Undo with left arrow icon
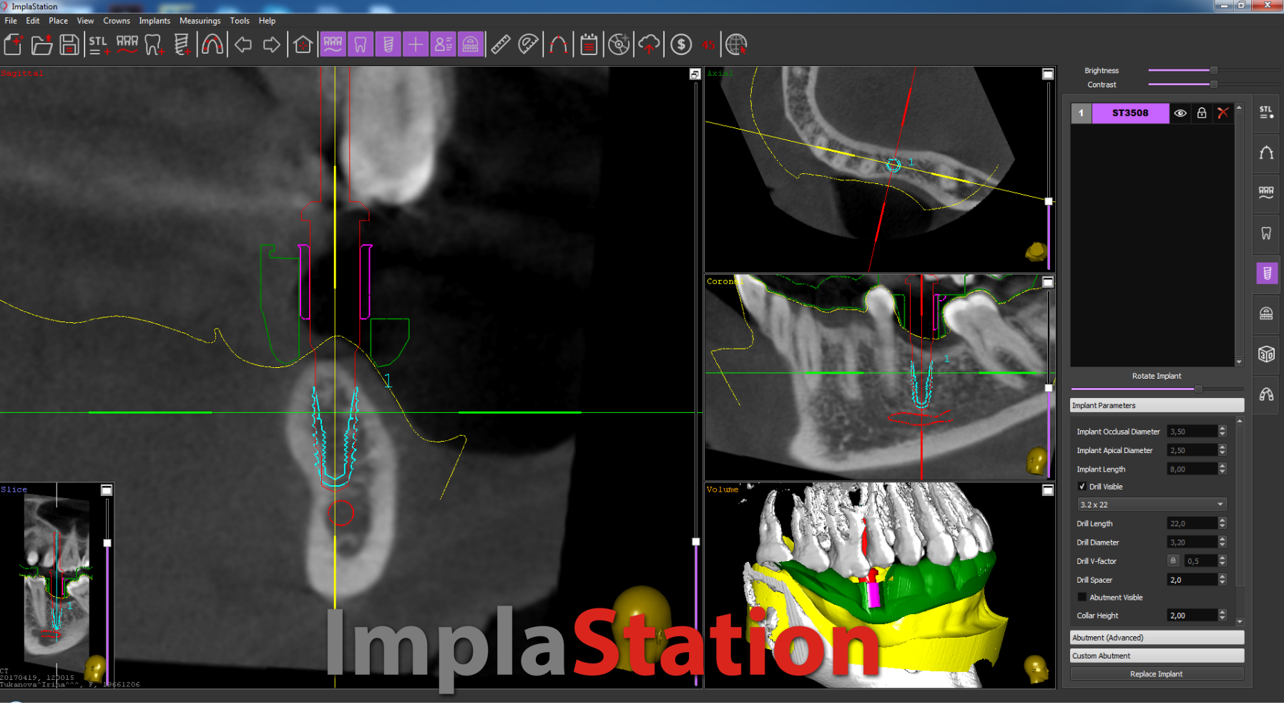 click(x=243, y=45)
